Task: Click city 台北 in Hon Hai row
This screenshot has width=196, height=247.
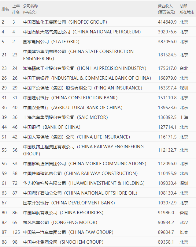Action: coord(184,68)
